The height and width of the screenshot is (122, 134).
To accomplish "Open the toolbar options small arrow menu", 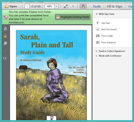I will pyautogui.click(x=73, y=6).
